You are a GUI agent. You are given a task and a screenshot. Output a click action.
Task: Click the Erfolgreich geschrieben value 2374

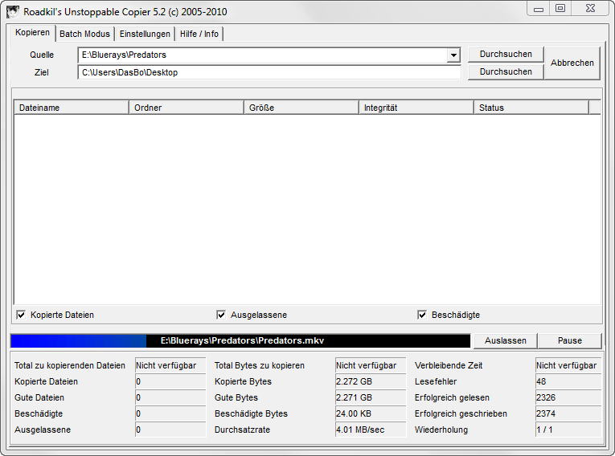pos(568,413)
